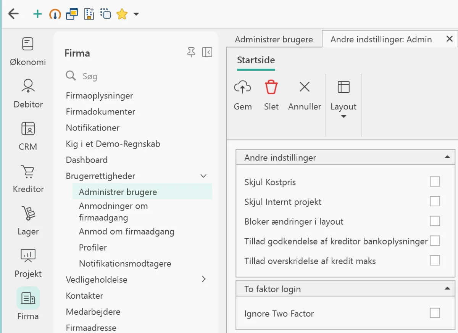458x333 pixels.
Task: Collapse the Firma side panel icon
Action: pos(207,52)
